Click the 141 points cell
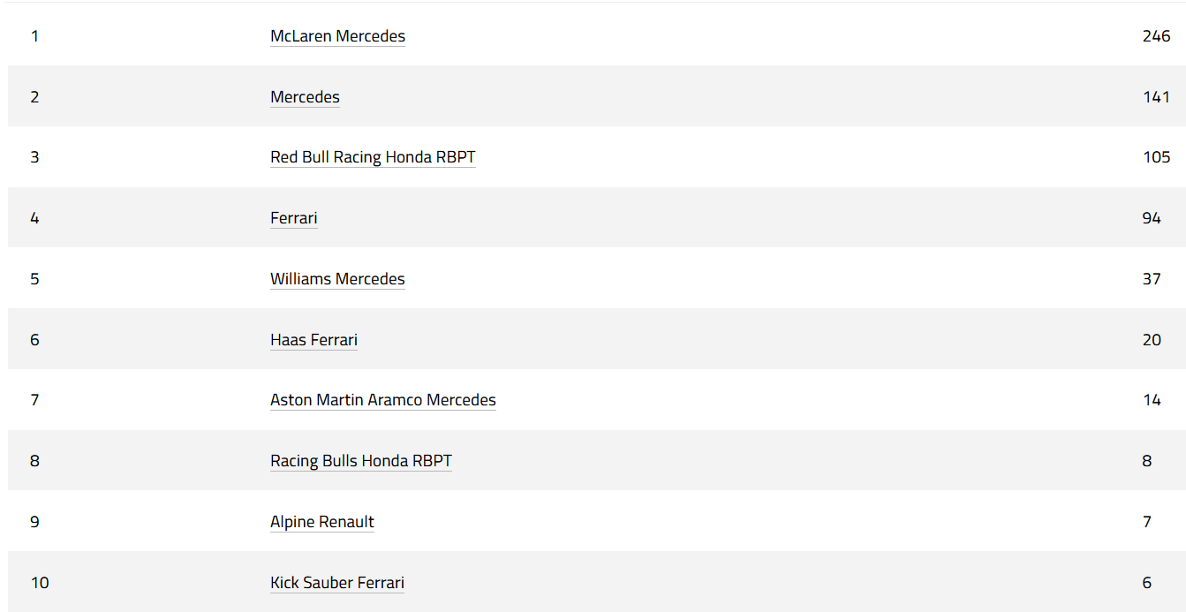 pyautogui.click(x=1156, y=97)
